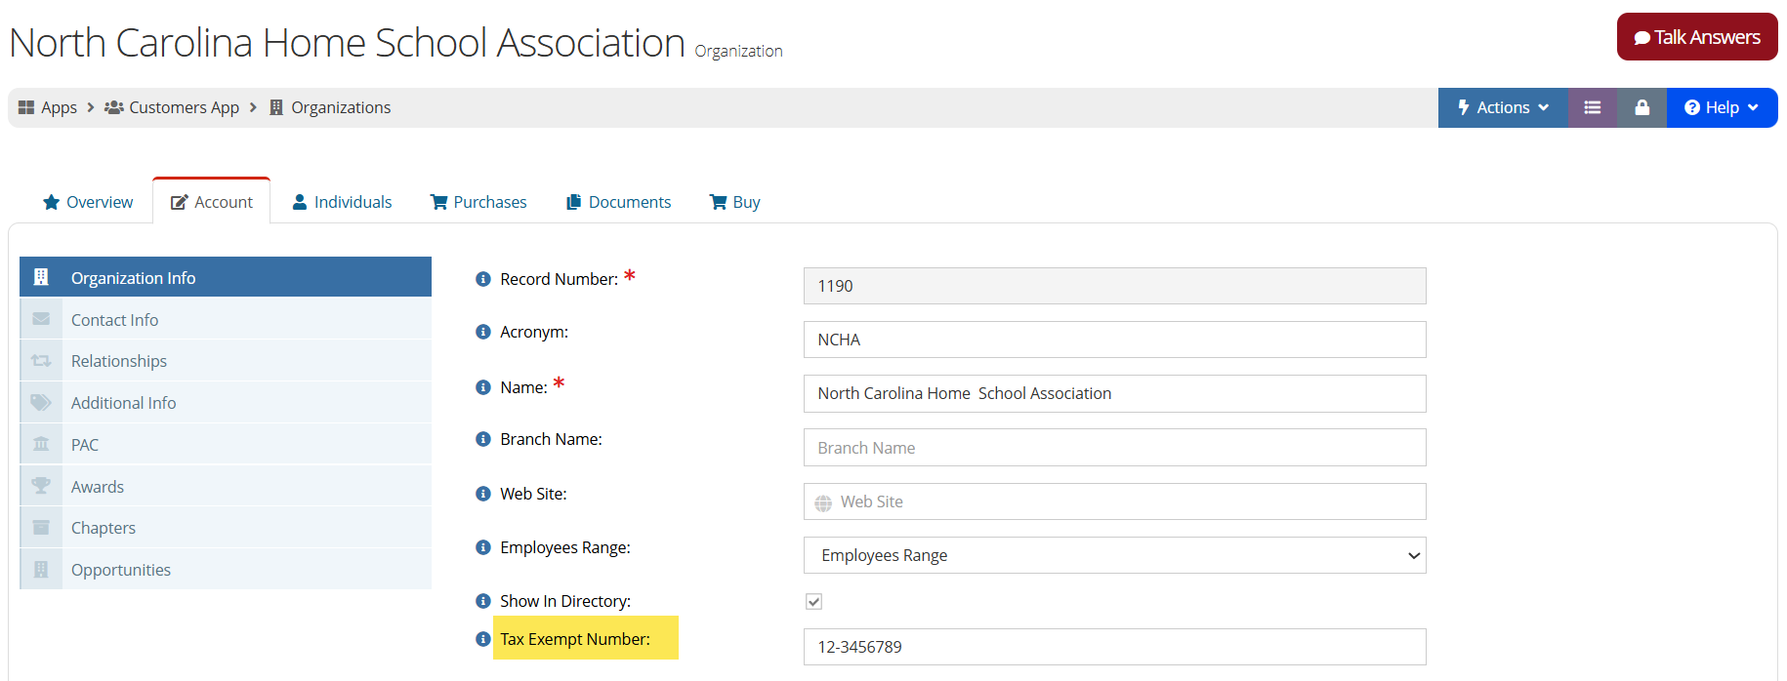Image resolution: width=1787 pixels, height=681 pixels.
Task: Click the Talk Answers button
Action: (x=1697, y=37)
